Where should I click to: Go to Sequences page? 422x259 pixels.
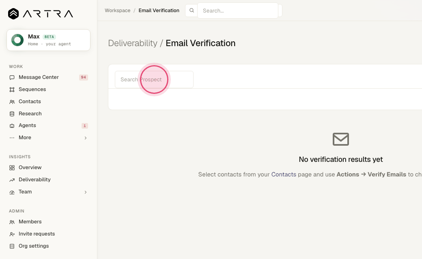pos(48,89)
